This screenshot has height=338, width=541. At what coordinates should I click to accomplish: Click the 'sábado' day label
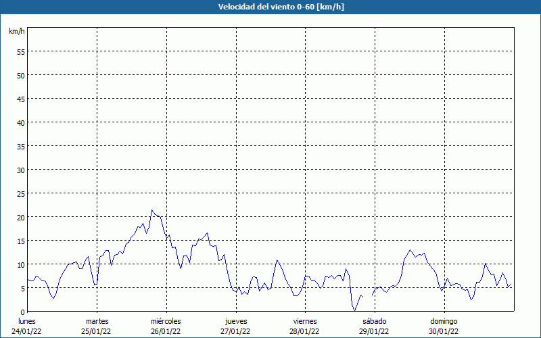[375, 321]
